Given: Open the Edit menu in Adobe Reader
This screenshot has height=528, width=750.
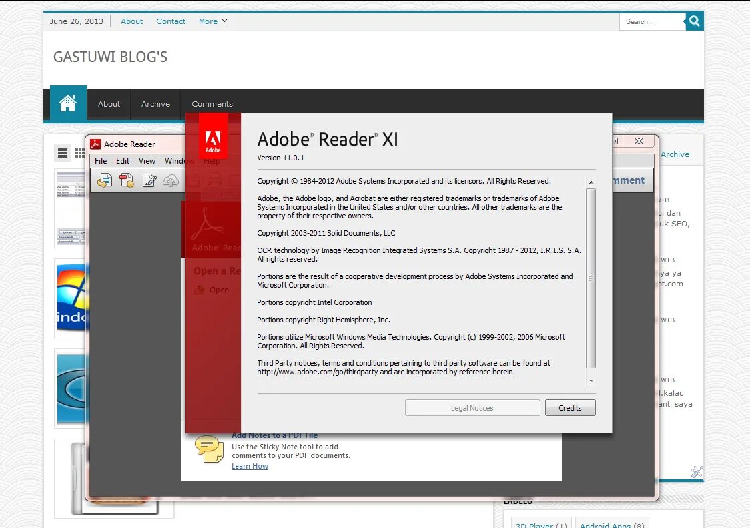Looking at the screenshot, I should [x=123, y=161].
